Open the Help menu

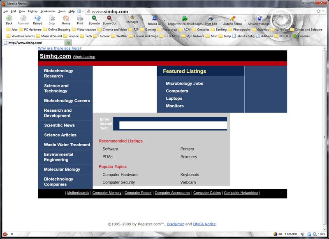click(x=72, y=11)
